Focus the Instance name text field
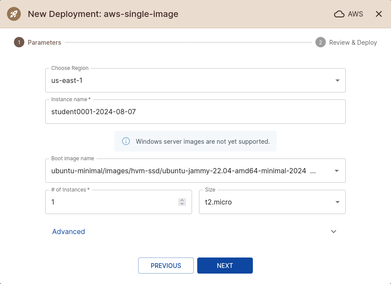This screenshot has width=391, height=284. pyautogui.click(x=195, y=112)
